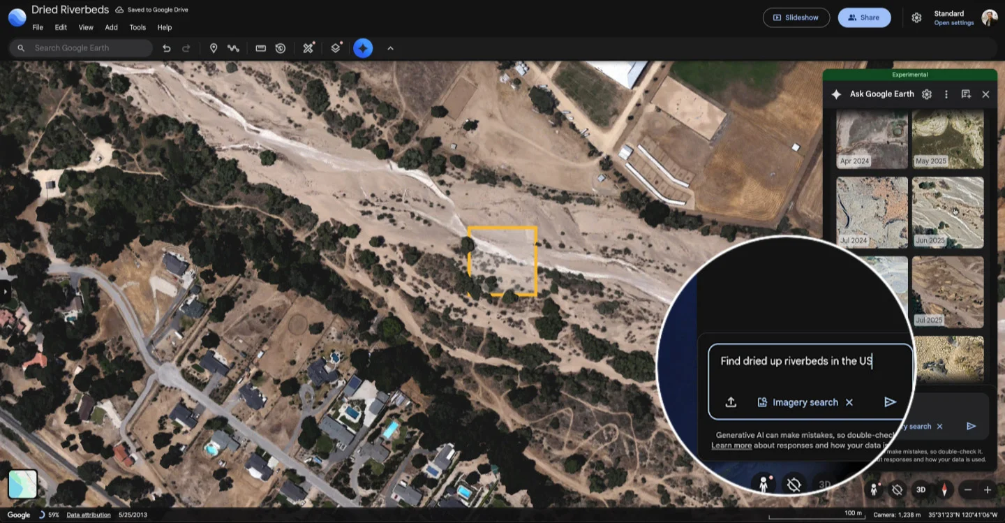1005x523 pixels.
Task: Select the Jul 2025 imagery thumbnail
Action: [948, 291]
